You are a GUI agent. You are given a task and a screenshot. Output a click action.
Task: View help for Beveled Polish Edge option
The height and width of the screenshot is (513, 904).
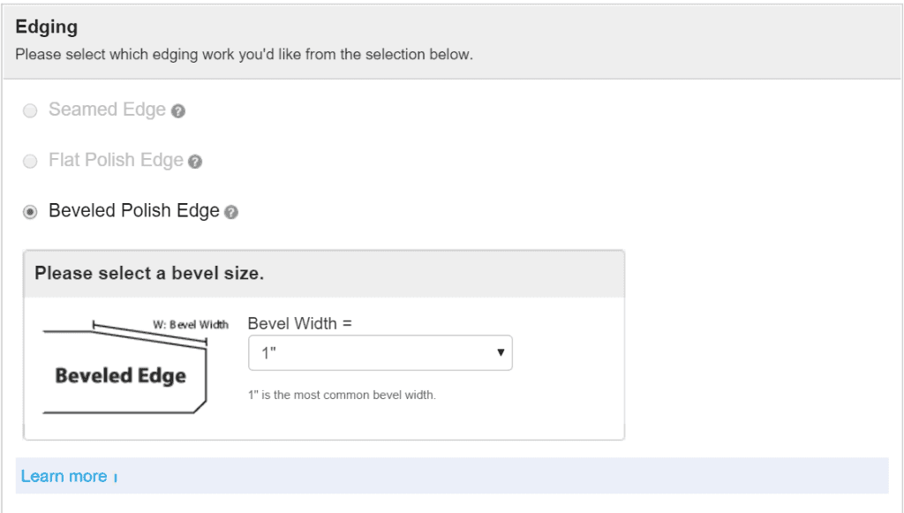pyautogui.click(x=230, y=212)
